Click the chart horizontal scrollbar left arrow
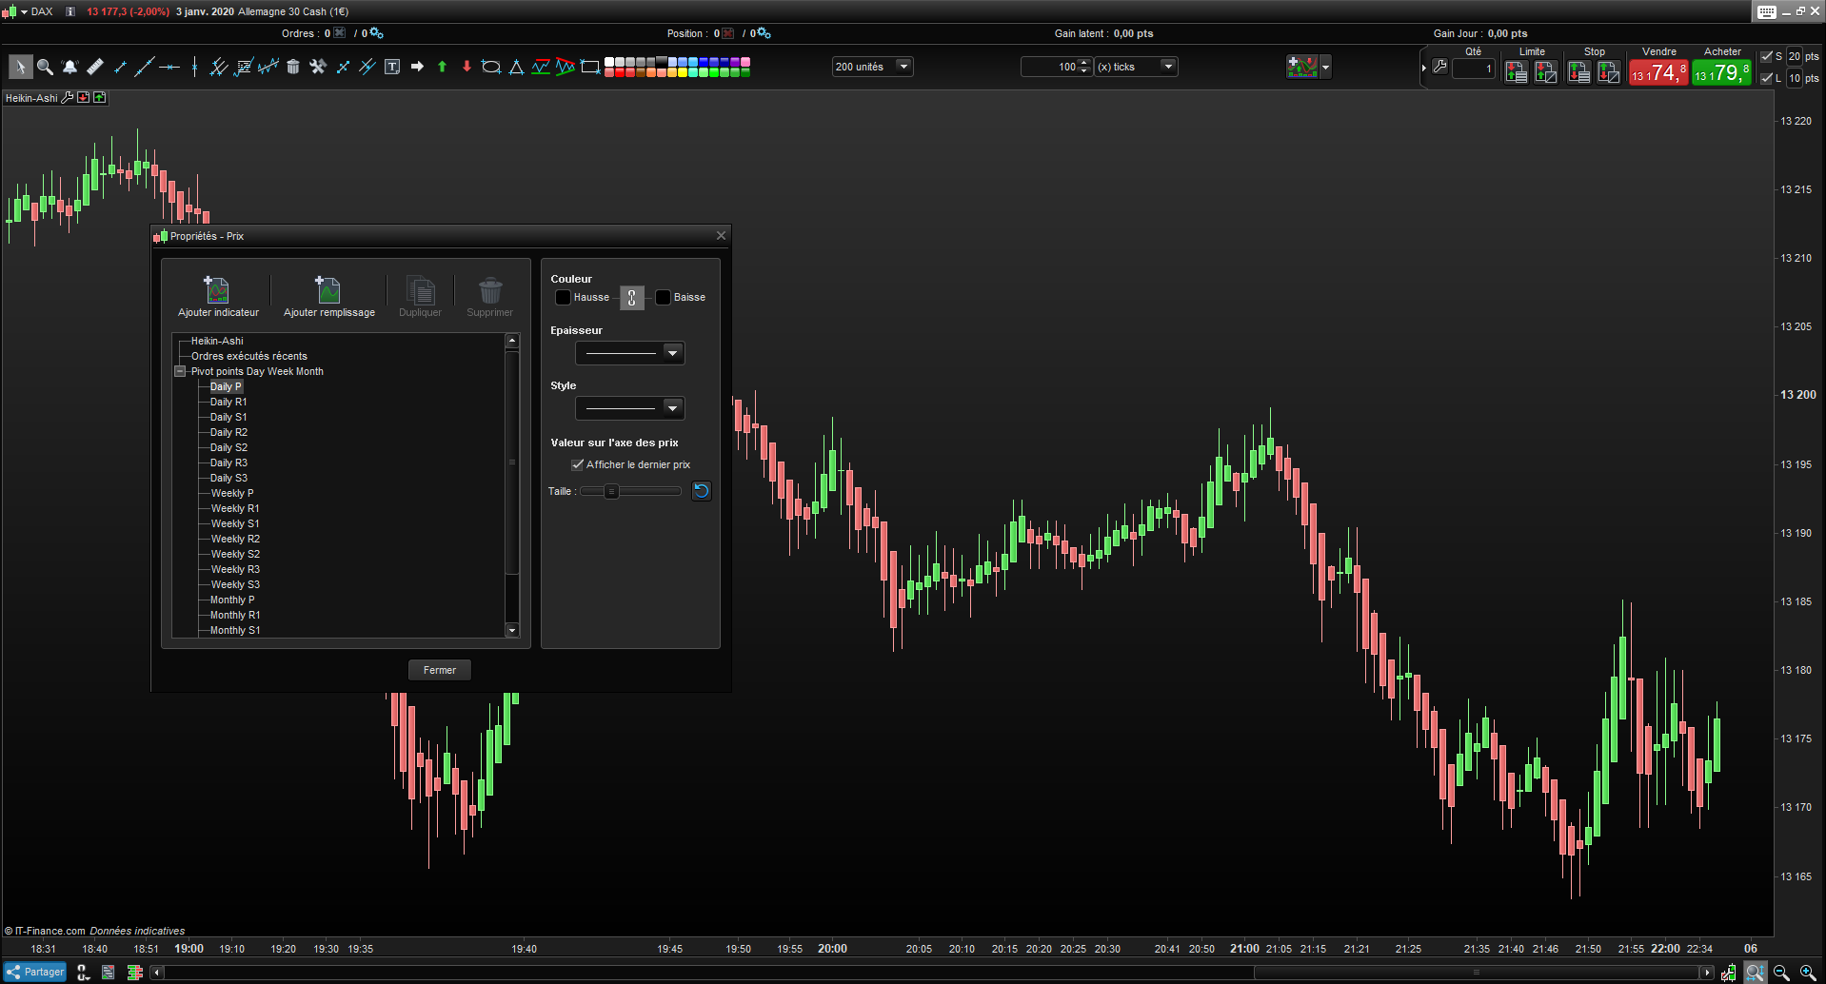1826x984 pixels. (x=157, y=973)
